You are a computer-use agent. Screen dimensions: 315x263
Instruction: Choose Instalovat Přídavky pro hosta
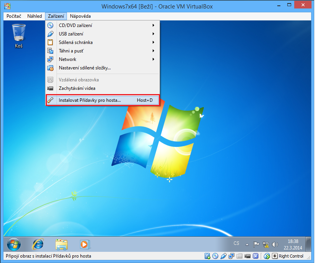pyautogui.click(x=103, y=100)
